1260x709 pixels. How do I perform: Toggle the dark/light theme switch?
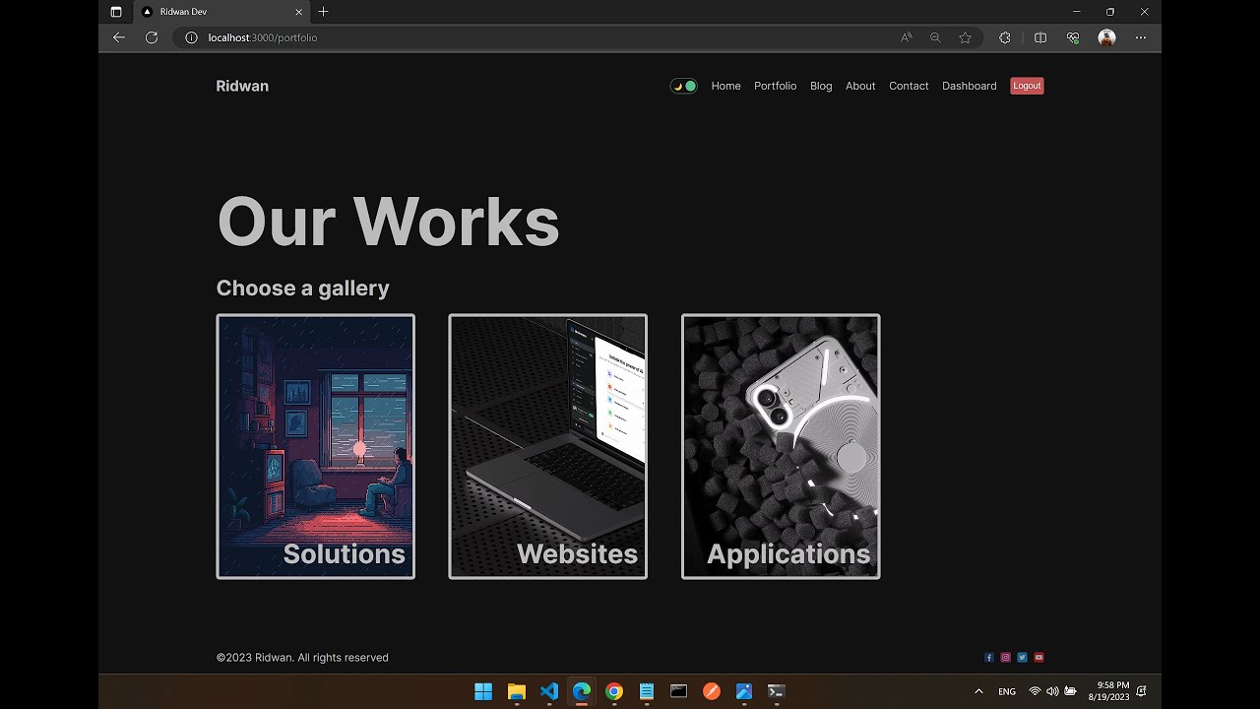(x=684, y=86)
